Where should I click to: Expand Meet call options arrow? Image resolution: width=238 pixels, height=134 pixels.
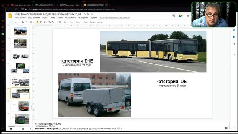183,16
